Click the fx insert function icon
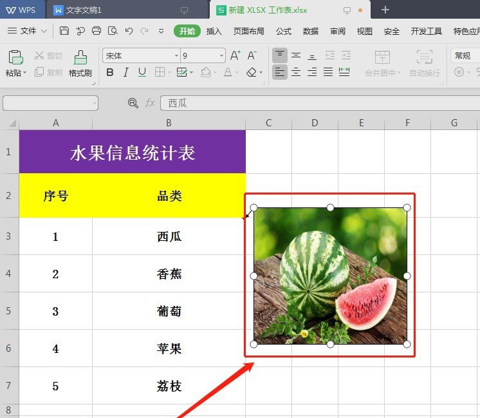This screenshot has height=418, width=480. (150, 102)
